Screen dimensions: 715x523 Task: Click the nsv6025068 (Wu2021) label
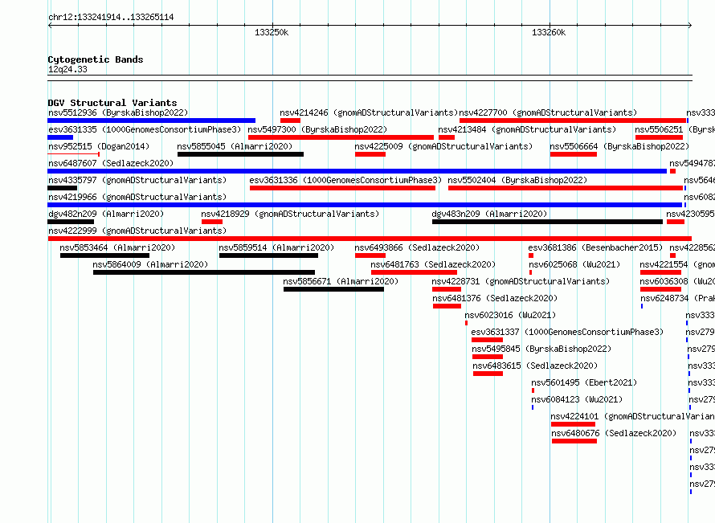click(574, 264)
